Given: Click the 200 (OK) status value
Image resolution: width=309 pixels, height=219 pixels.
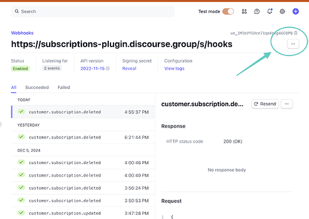Looking at the screenshot, I should 232,141.
